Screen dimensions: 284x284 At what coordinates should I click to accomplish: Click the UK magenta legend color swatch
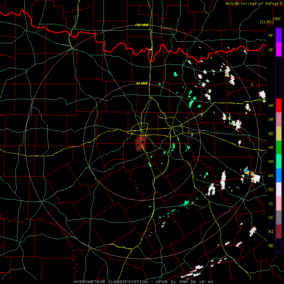point(279,50)
